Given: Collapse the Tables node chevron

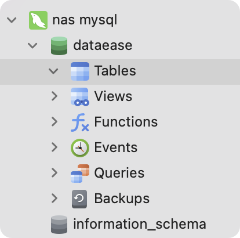Looking at the screenshot, I should (x=53, y=71).
